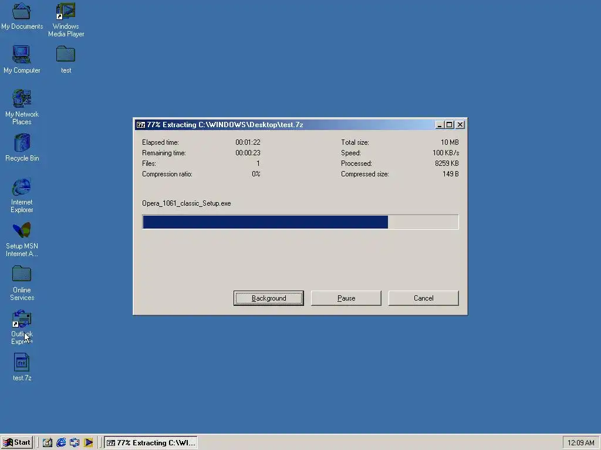Launch Internet Explorer from quick launch
This screenshot has height=450, width=601.
(61, 442)
